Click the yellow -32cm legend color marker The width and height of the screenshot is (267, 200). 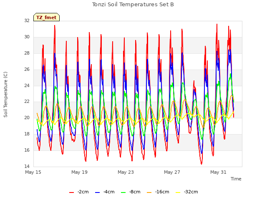pyautogui.click(x=178, y=192)
